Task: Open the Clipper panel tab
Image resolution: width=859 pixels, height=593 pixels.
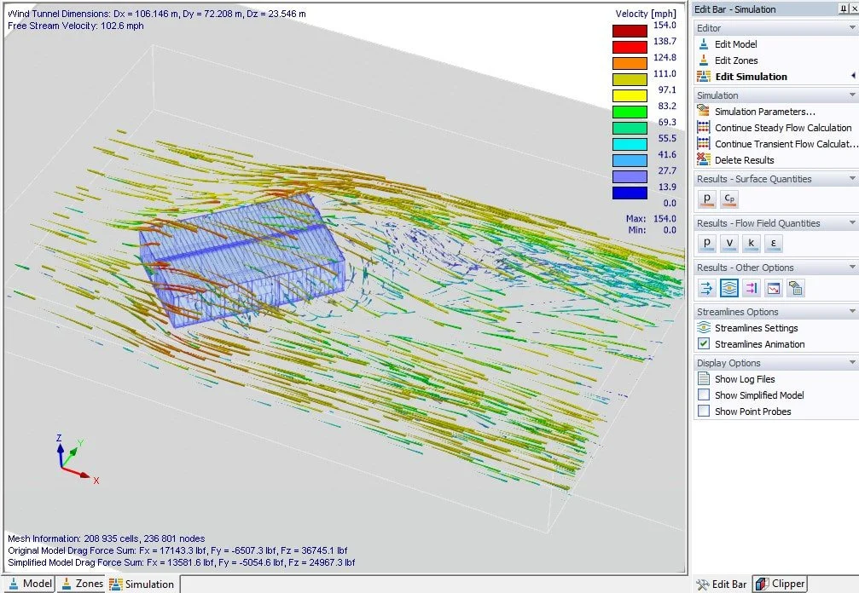Action: click(781, 584)
